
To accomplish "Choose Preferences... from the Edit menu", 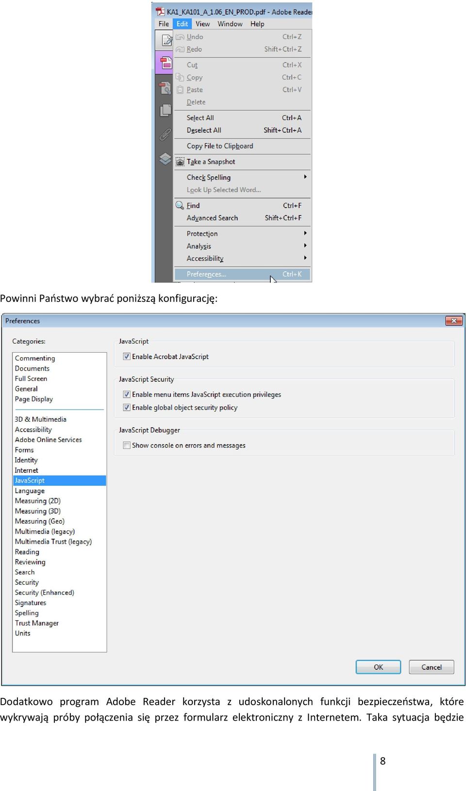I will [x=242, y=275].
